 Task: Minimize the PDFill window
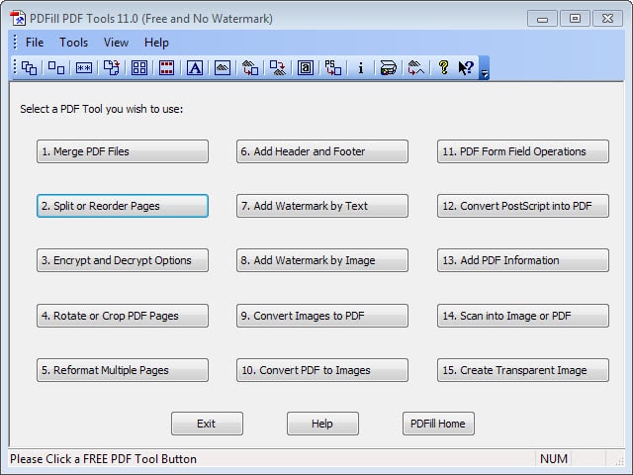click(x=542, y=19)
